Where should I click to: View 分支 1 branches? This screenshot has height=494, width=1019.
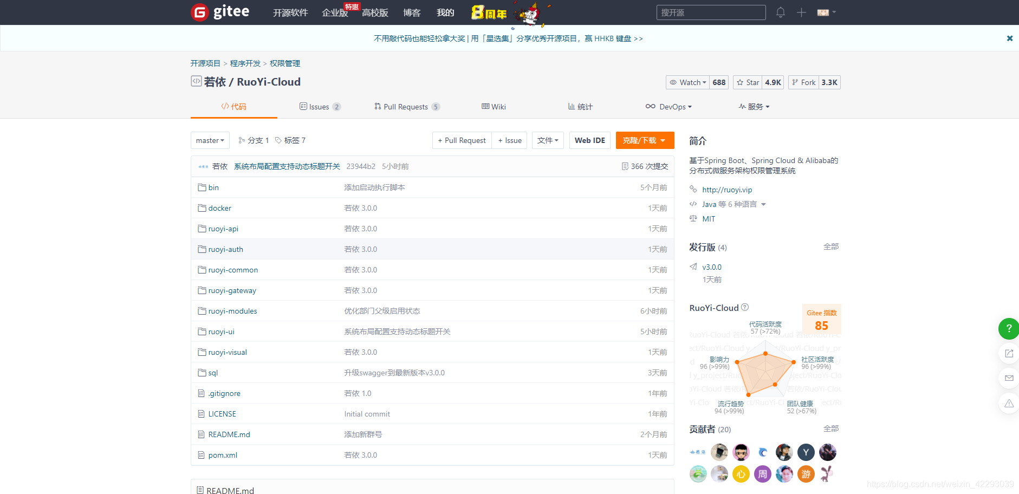(x=254, y=140)
